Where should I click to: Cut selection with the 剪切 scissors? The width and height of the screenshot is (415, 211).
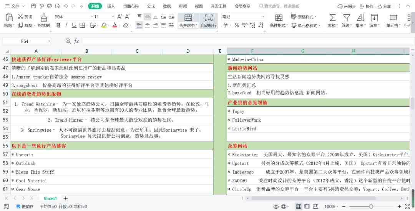click(x=25, y=17)
